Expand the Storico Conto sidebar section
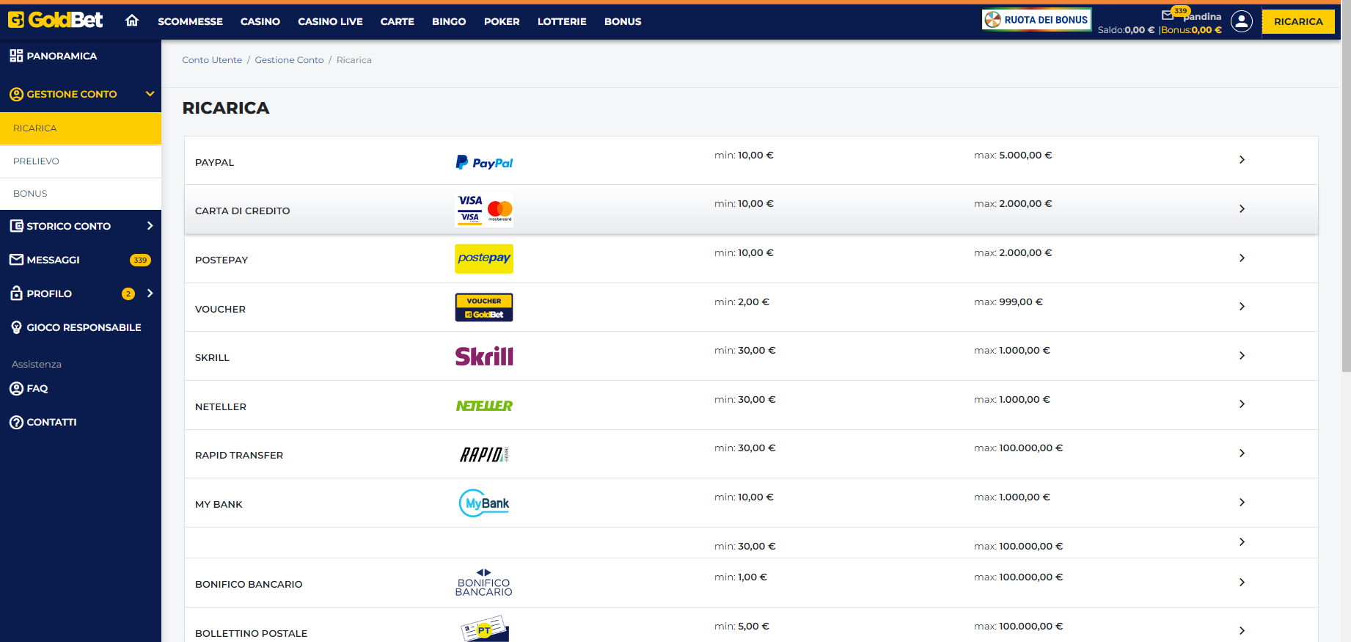1351x642 pixels. (x=150, y=226)
